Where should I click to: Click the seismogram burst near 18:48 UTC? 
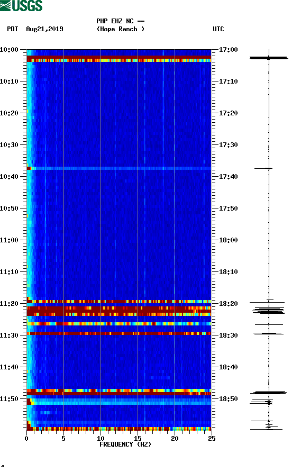269,393
